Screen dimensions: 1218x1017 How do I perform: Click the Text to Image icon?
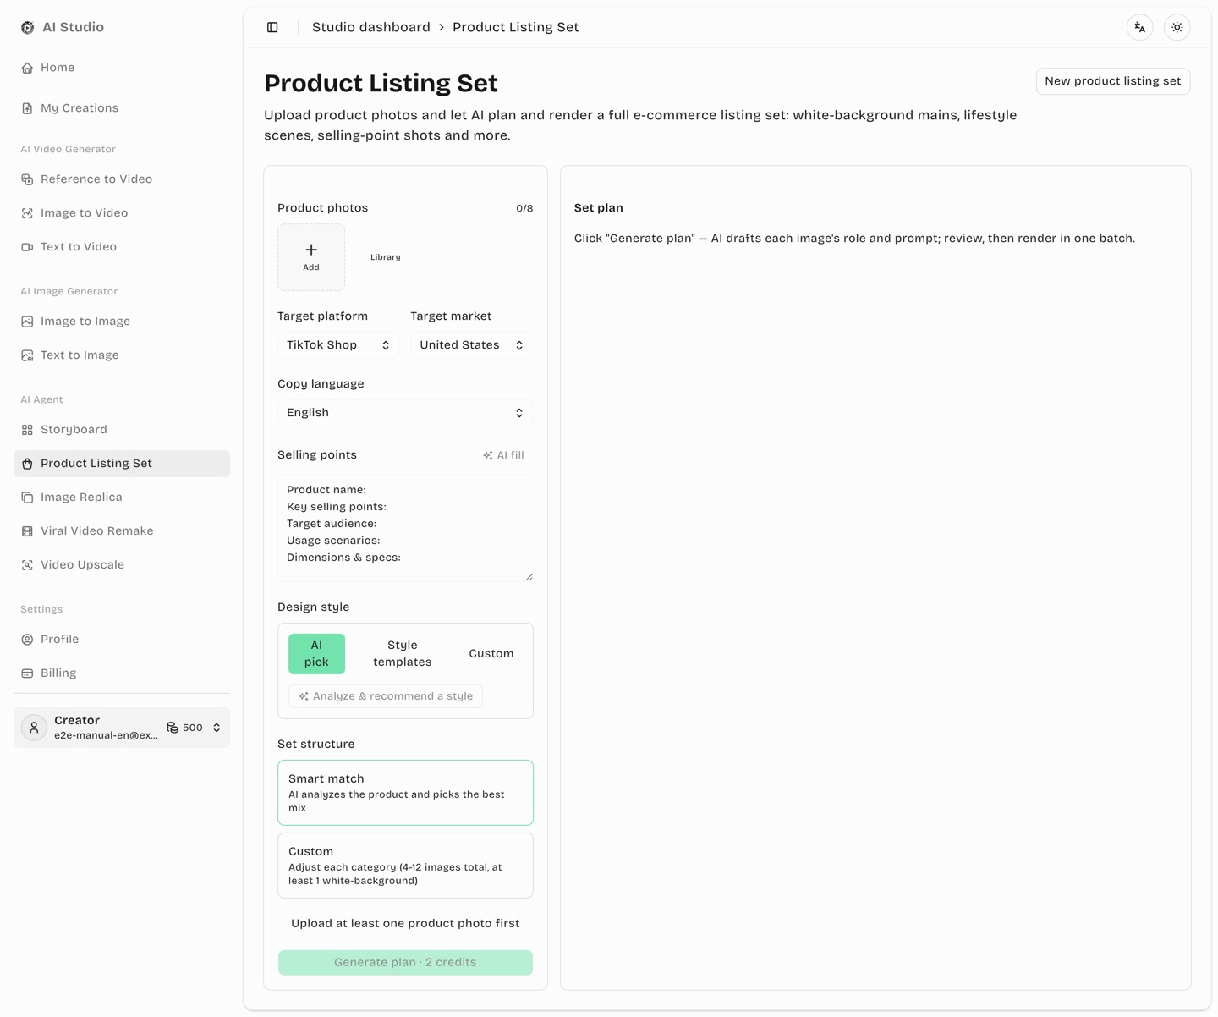pos(27,355)
